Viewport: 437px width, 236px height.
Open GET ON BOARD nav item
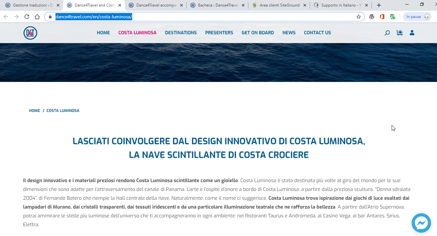coord(258,33)
